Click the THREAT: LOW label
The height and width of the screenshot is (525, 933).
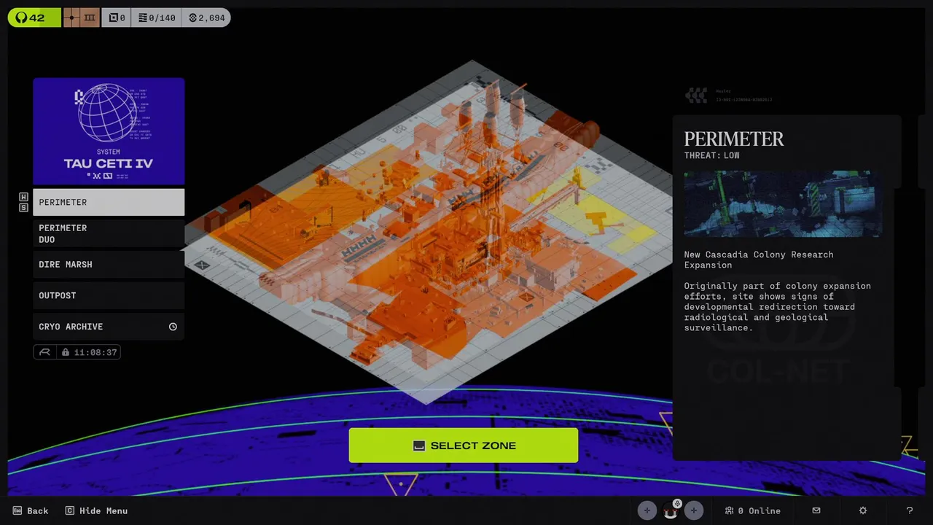click(711, 155)
